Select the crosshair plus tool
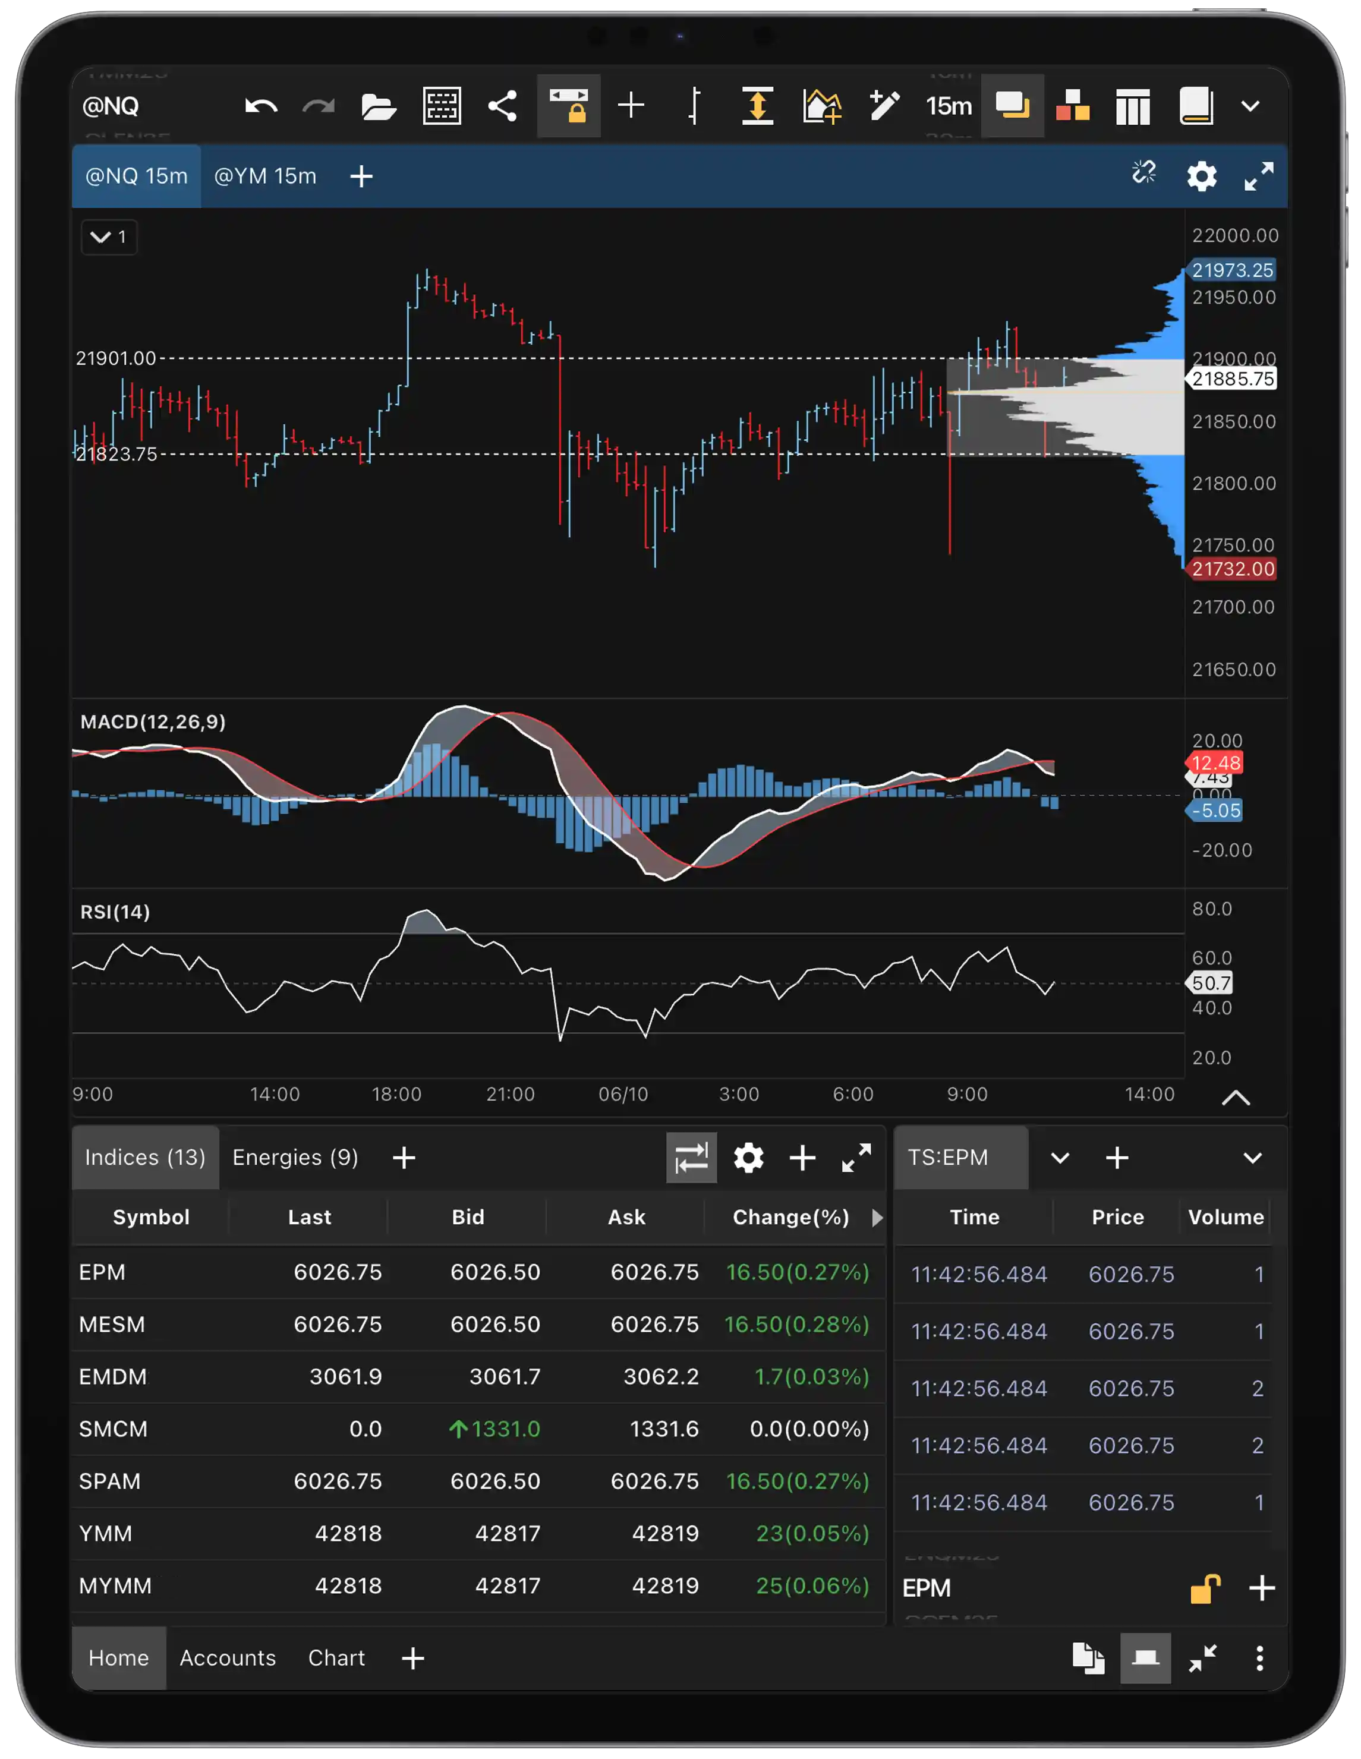 click(631, 106)
